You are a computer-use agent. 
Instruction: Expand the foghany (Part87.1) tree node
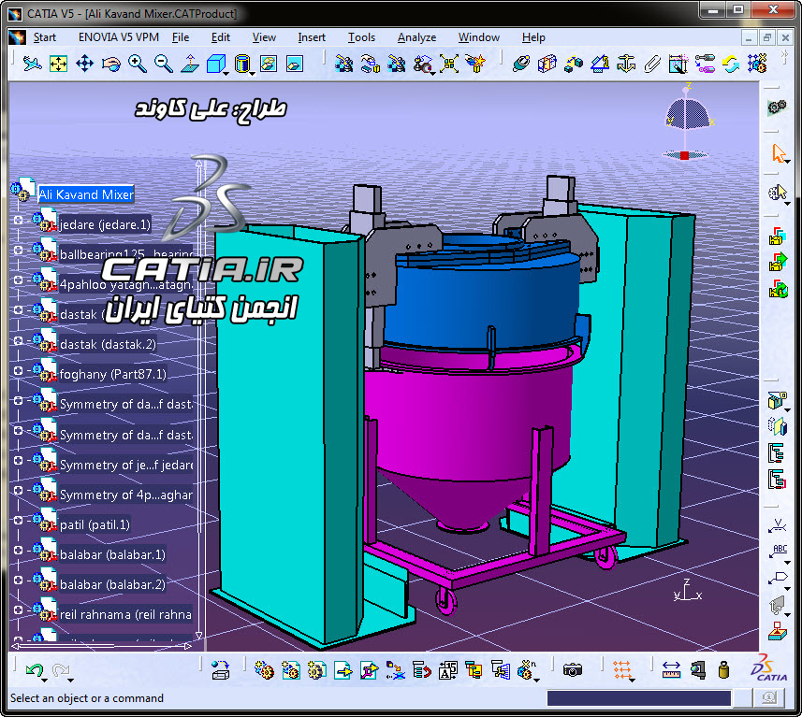[19, 370]
